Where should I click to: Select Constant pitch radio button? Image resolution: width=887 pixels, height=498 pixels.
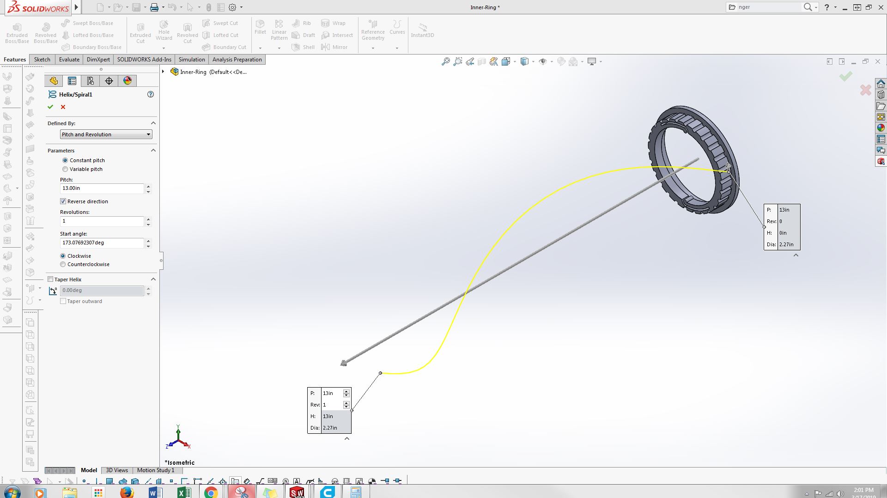(65, 160)
